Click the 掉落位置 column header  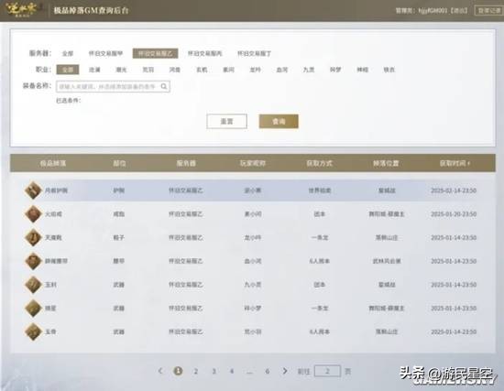386,163
